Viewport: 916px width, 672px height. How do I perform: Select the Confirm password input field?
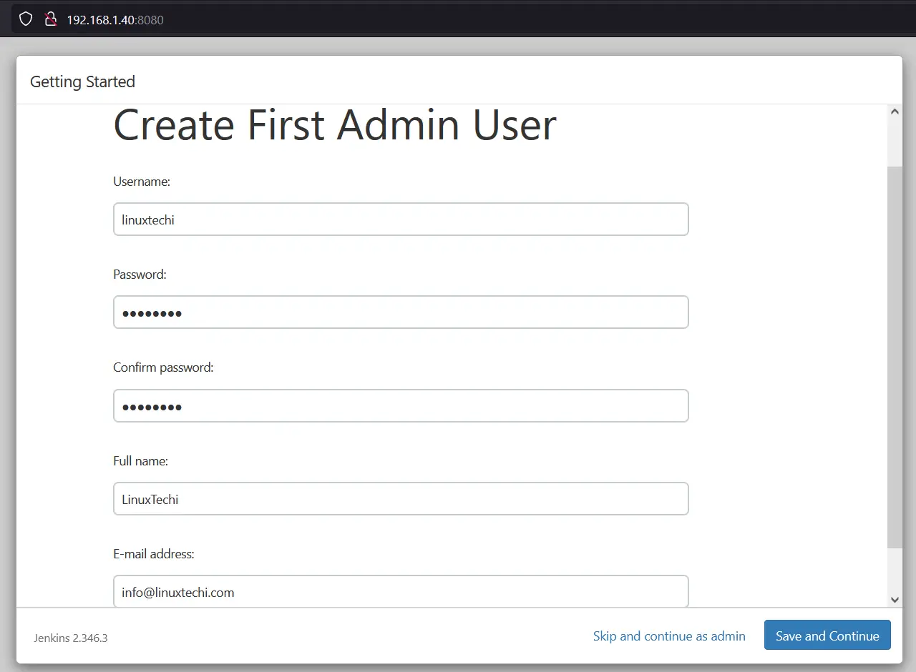[401, 406]
